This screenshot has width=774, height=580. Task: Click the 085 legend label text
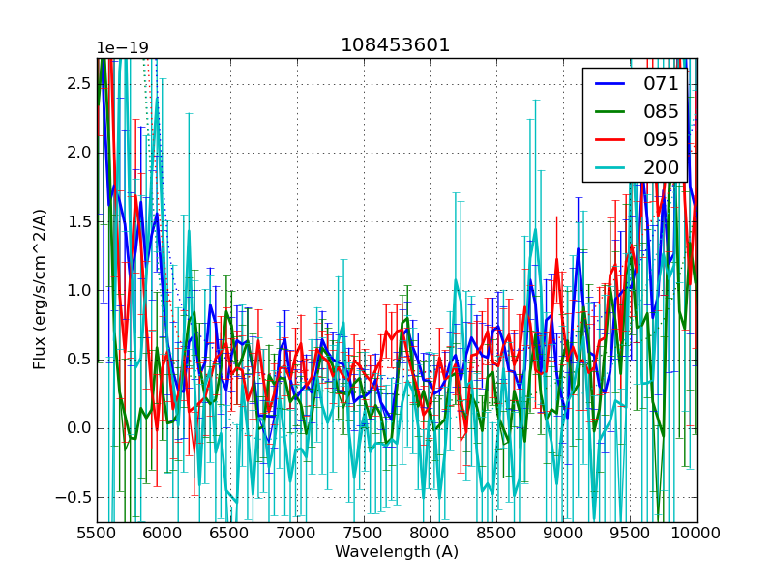click(x=661, y=112)
